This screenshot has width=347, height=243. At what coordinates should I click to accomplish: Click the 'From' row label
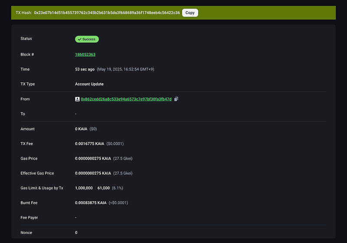point(25,99)
